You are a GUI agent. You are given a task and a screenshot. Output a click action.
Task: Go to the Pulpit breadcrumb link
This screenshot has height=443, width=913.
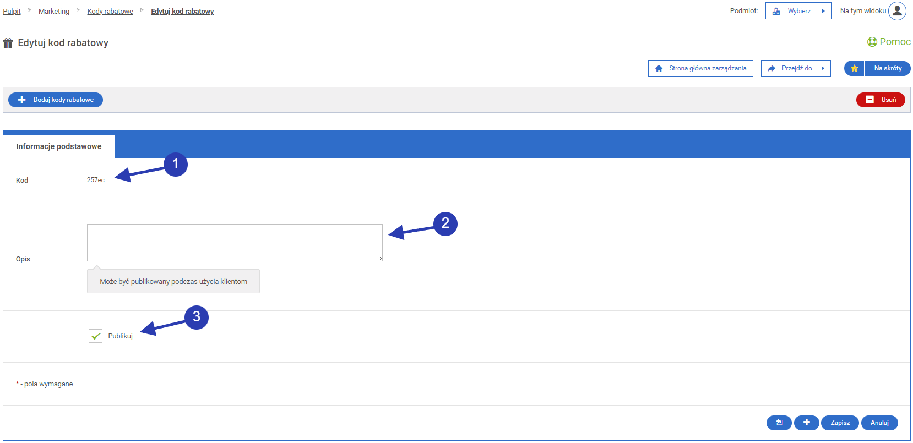(x=12, y=12)
